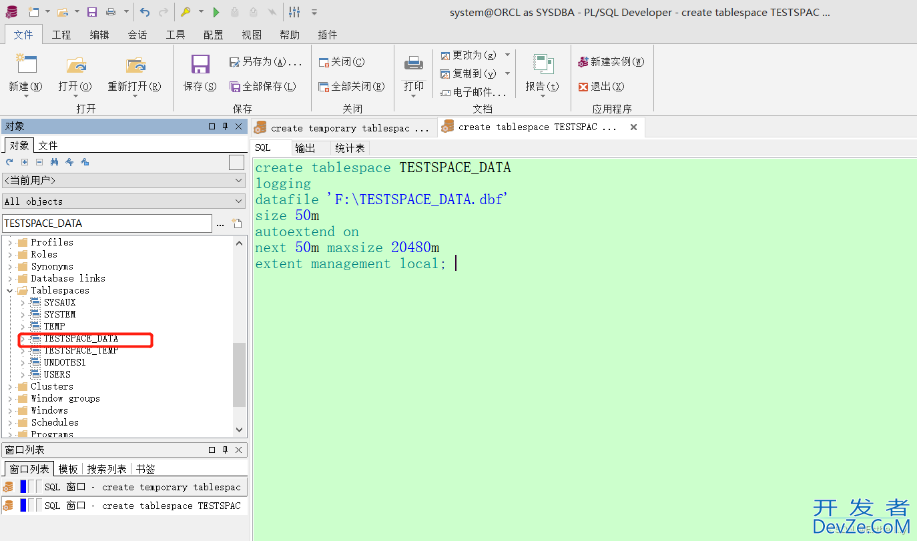Image resolution: width=917 pixels, height=541 pixels.
Task: Switch to 输出 tab in SQL window
Action: pos(305,148)
